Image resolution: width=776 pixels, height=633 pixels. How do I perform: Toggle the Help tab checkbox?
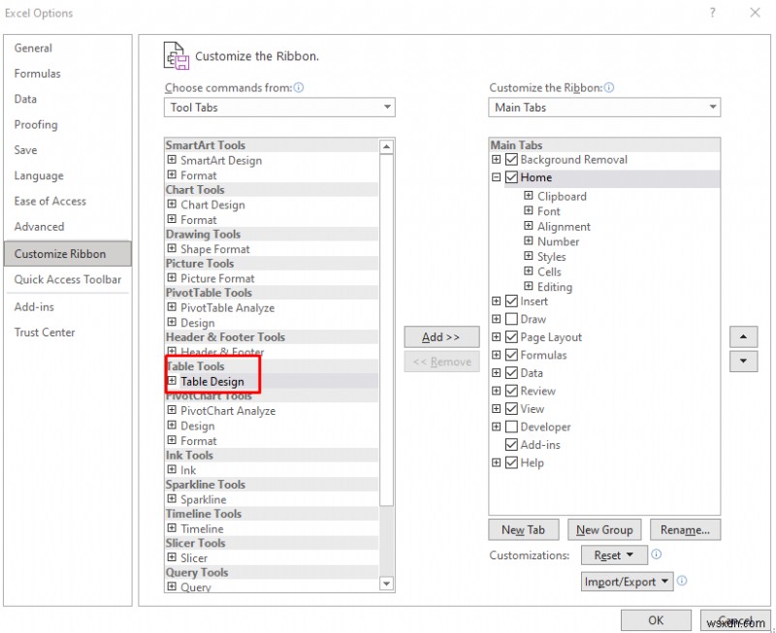(512, 462)
